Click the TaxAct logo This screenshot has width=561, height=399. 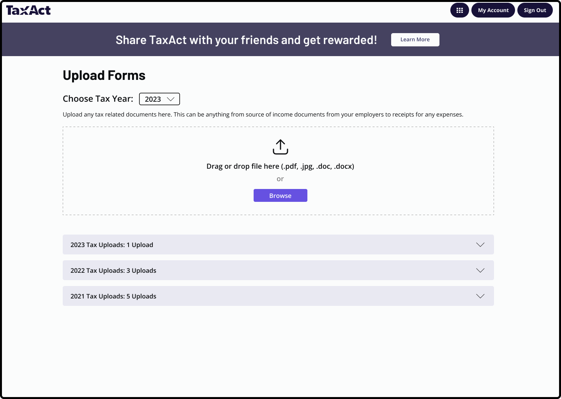(28, 10)
